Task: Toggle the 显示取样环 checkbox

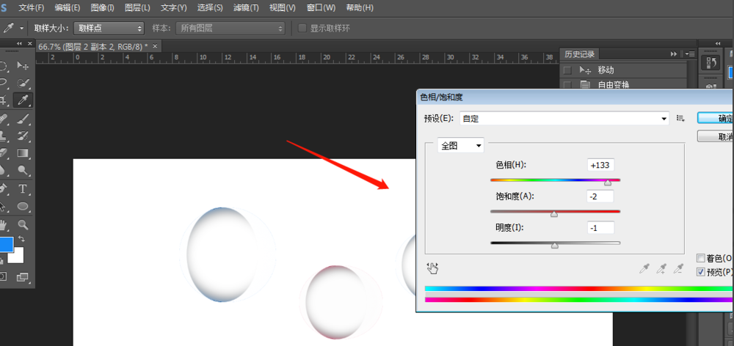Action: pyautogui.click(x=302, y=28)
